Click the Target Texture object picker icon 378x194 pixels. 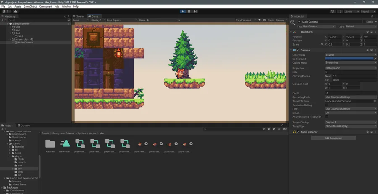click(x=375, y=101)
